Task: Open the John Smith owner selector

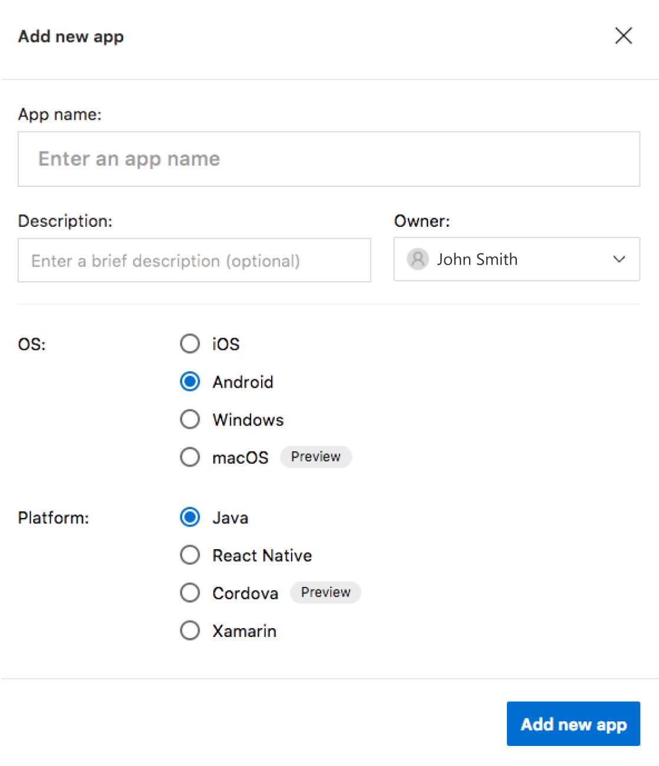Action: coord(516,259)
